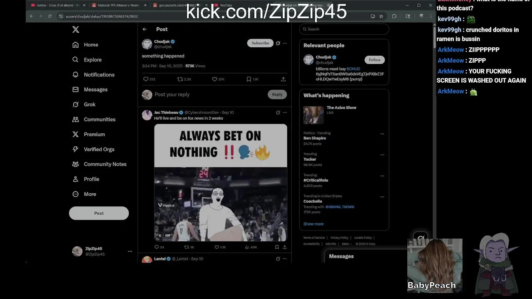Open the More sidebar menu
The image size is (532, 299).
coord(84,194)
